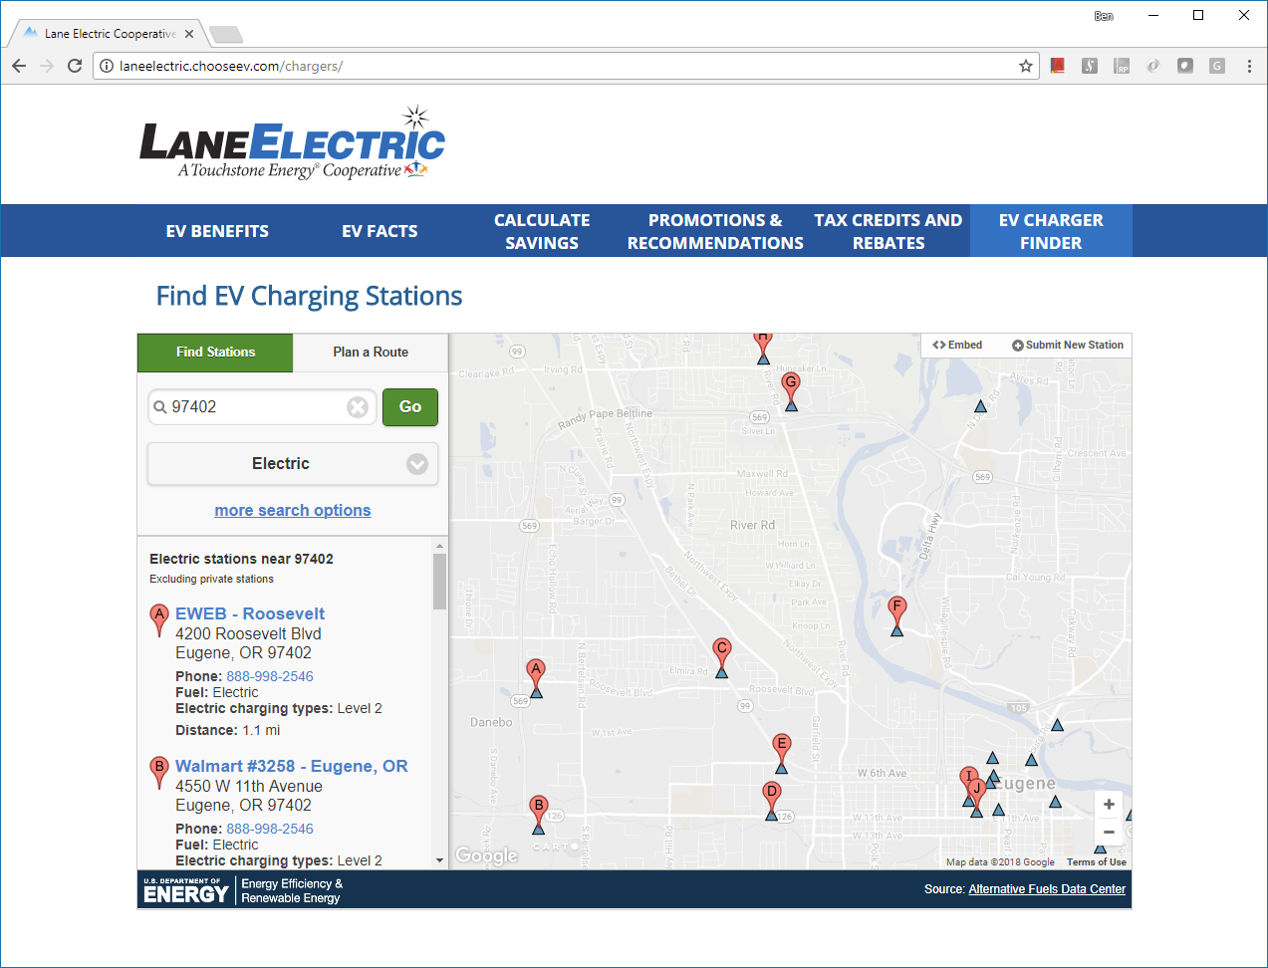This screenshot has width=1268, height=968.
Task: Zoom in on the map
Action: point(1109,805)
